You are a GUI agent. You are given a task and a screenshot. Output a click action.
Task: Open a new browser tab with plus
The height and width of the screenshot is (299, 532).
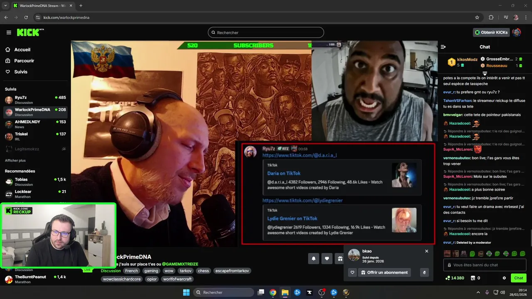[x=81, y=6]
